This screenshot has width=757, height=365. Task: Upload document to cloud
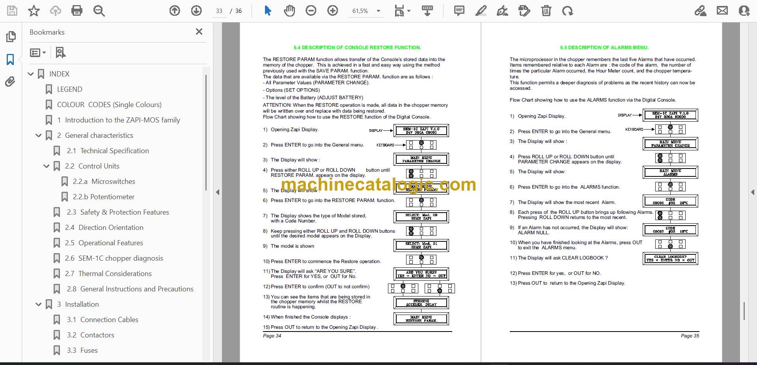coord(55,11)
